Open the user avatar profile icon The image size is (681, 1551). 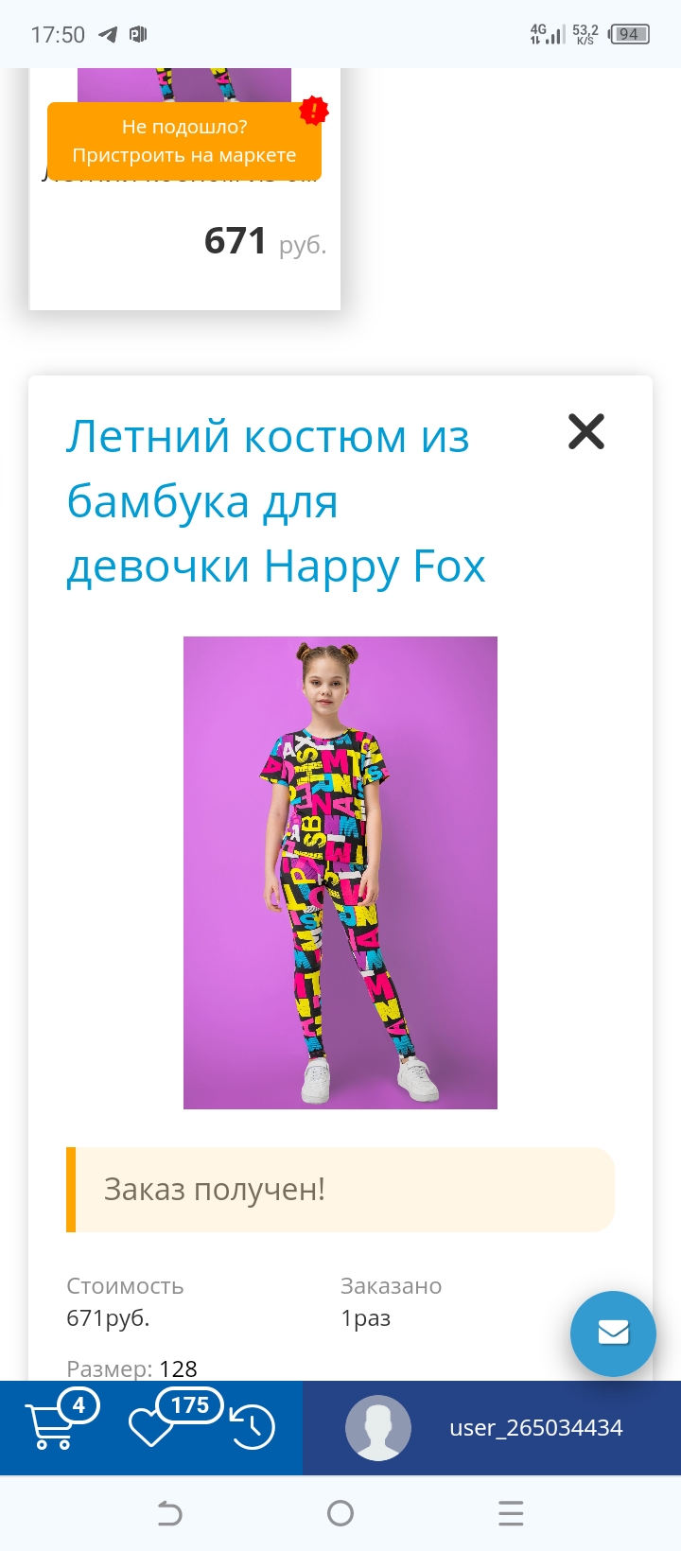[x=378, y=1428]
